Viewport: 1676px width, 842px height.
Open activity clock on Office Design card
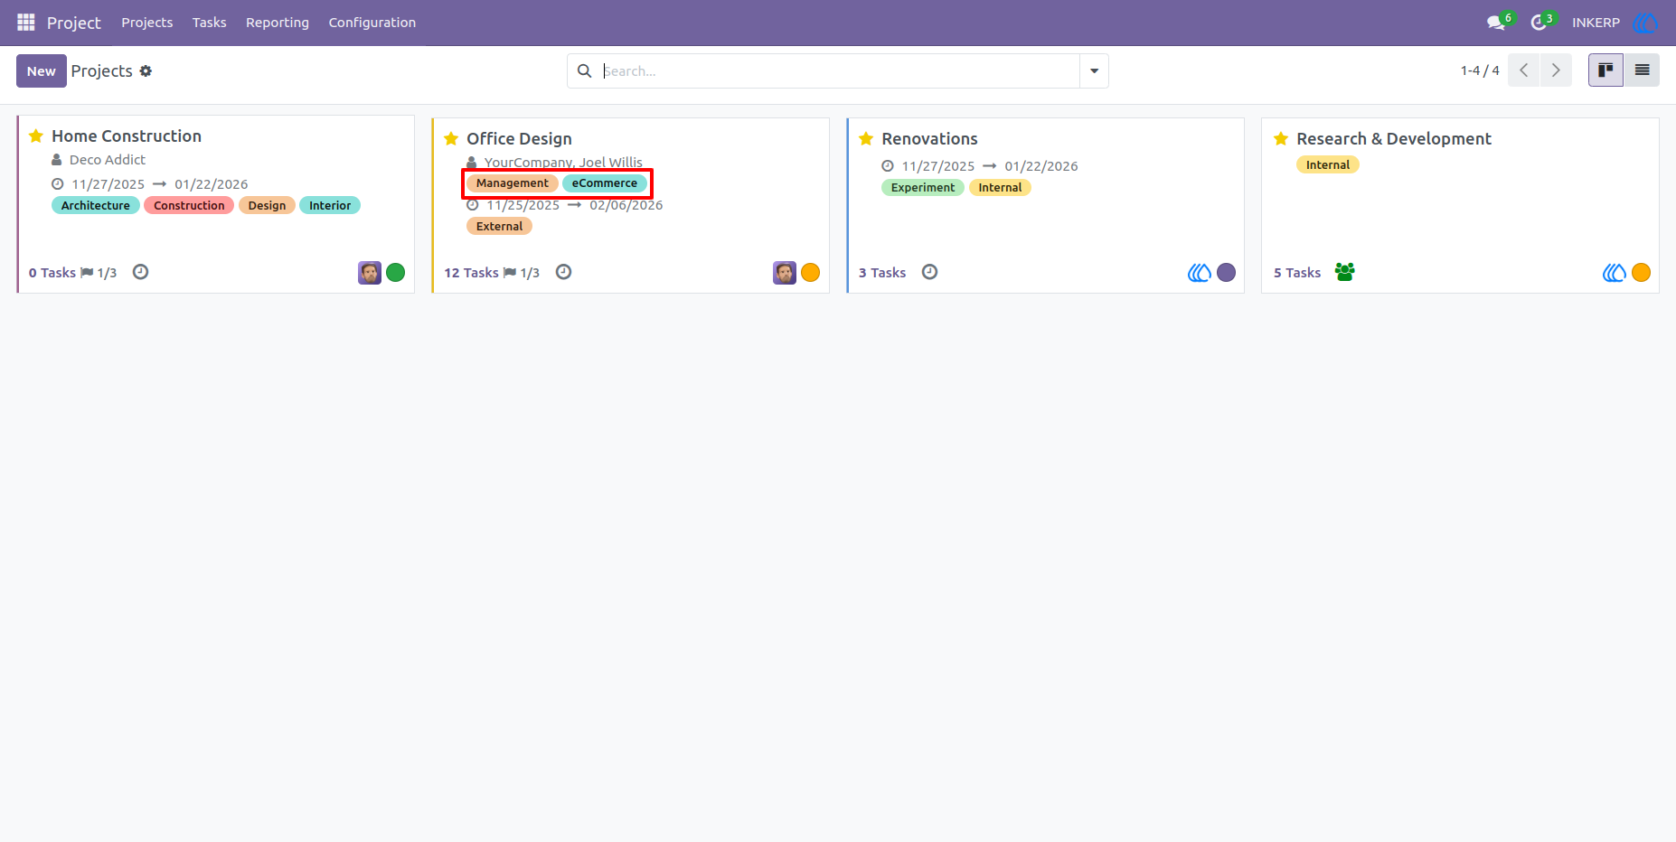pos(563,272)
